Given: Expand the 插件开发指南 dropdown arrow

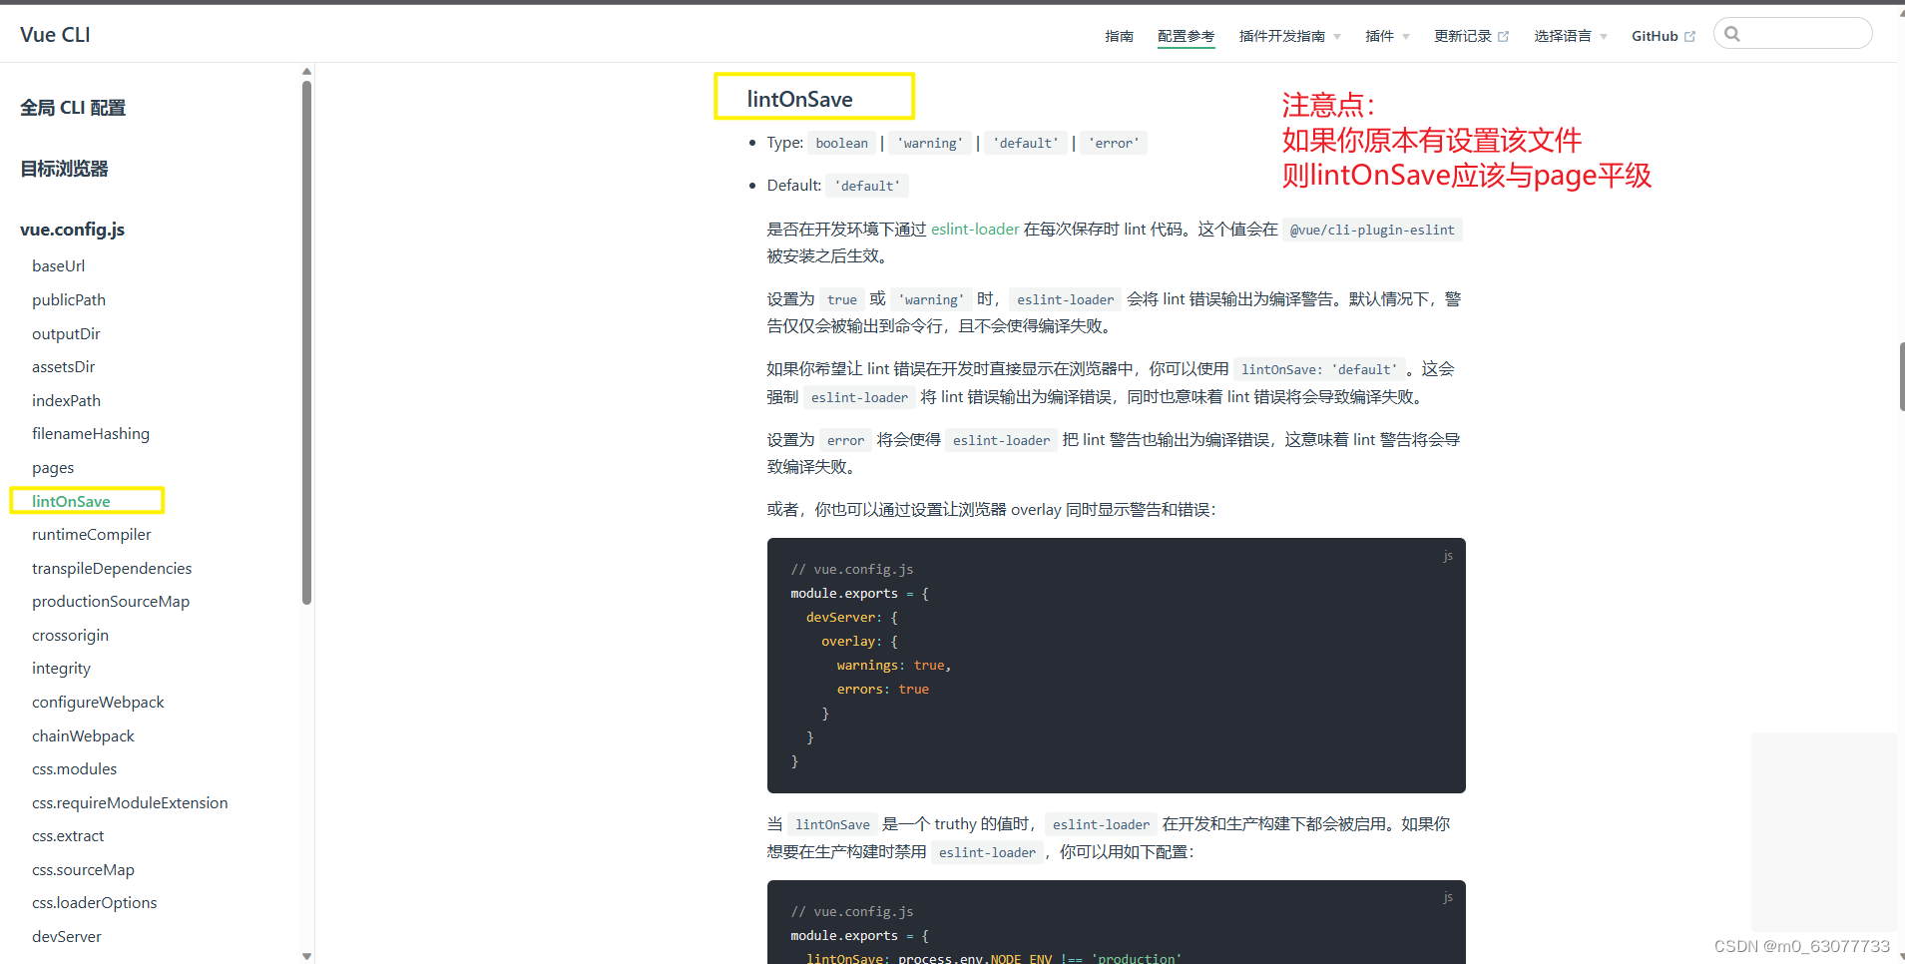Looking at the screenshot, I should 1337,37.
